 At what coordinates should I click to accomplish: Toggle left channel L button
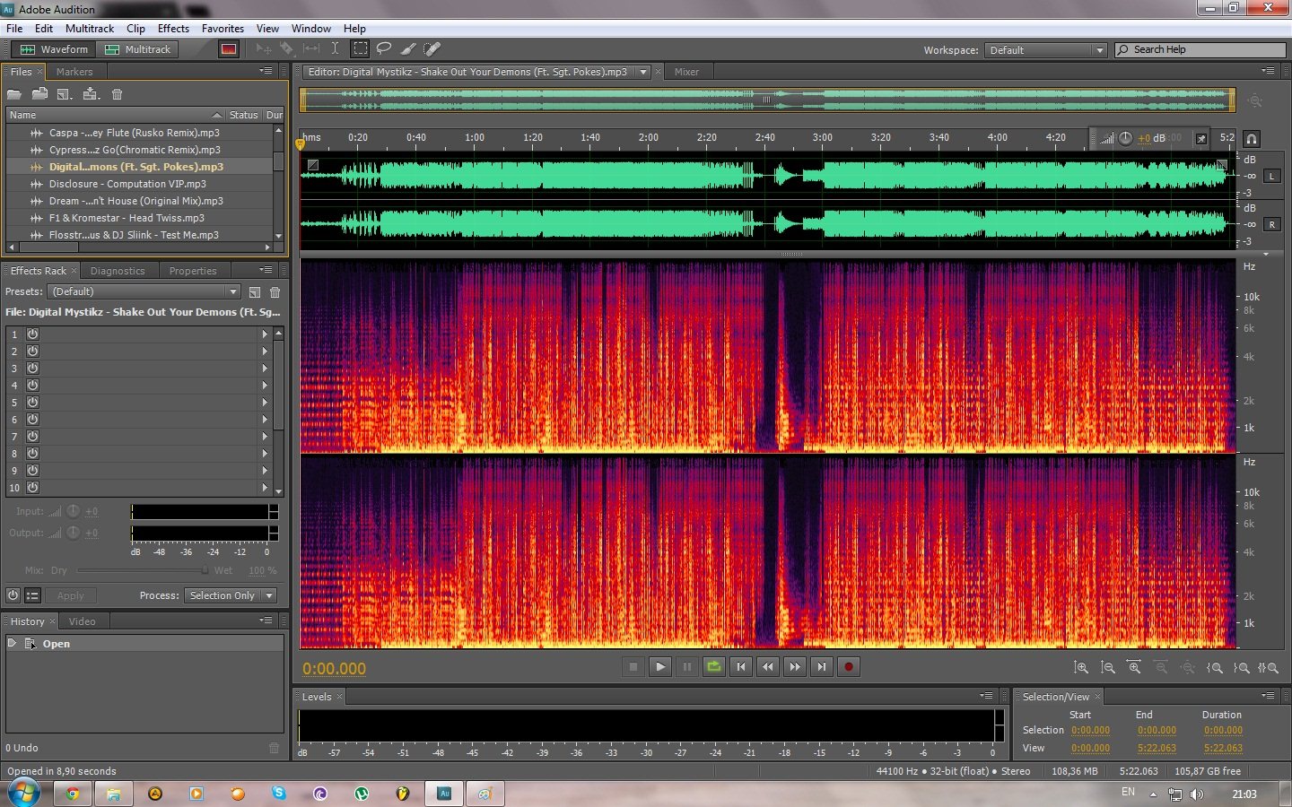pyautogui.click(x=1272, y=177)
